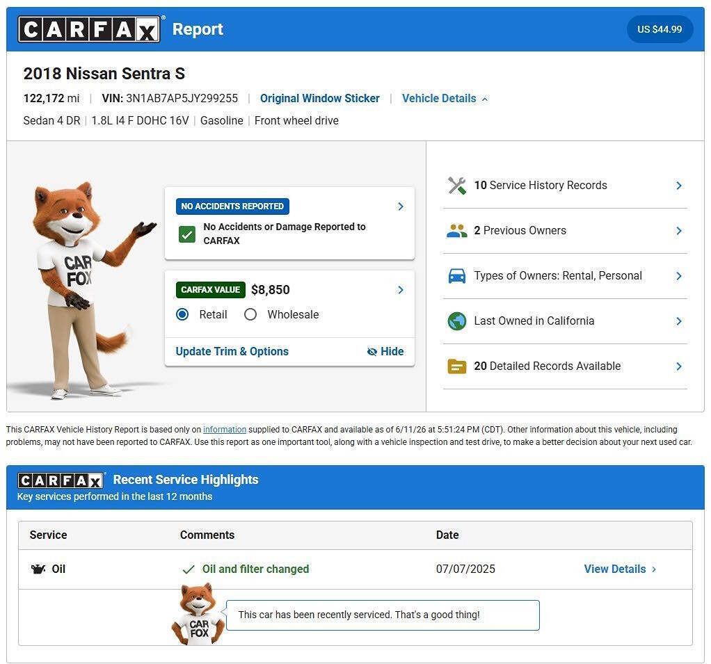Open the Last Owned in California chevron
Image resolution: width=711 pixels, height=664 pixels.
click(679, 321)
